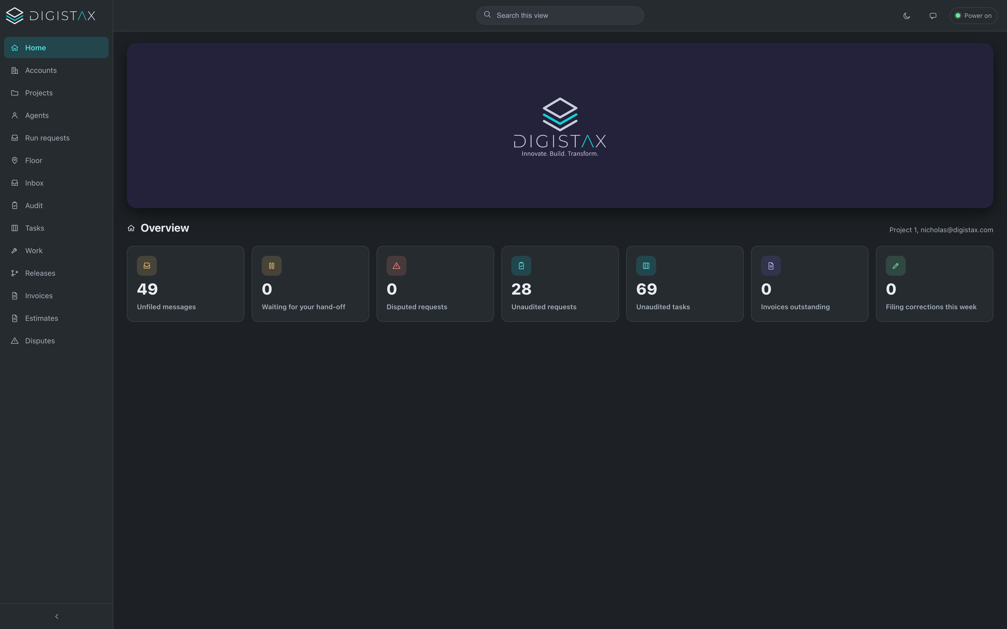The height and width of the screenshot is (629, 1007).
Task: Click the Unaudited requests clipboard icon
Action: 521,266
